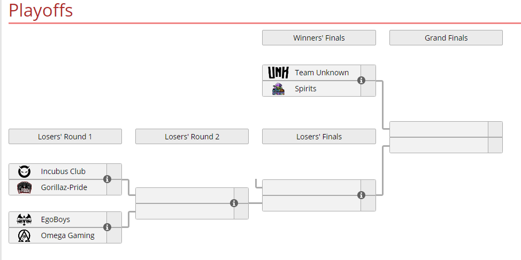521x260 pixels.
Task: Click the empty top Grand Finals slot
Action: [x=439, y=129]
